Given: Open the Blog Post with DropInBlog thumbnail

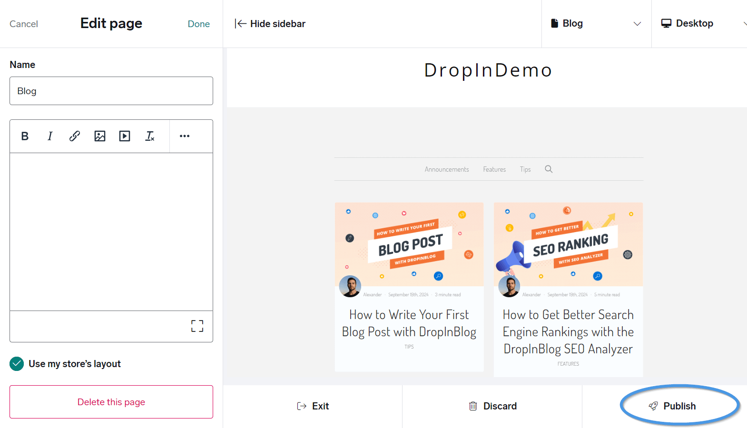Looking at the screenshot, I should (x=409, y=244).
